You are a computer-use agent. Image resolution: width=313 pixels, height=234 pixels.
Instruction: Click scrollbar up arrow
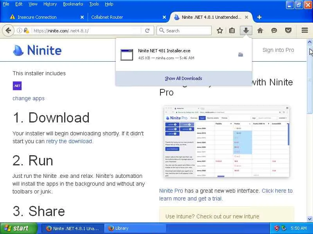[x=309, y=42]
